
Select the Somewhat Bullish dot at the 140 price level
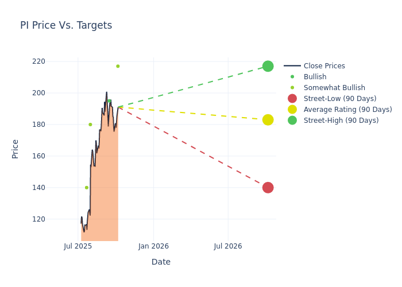point(87,188)
